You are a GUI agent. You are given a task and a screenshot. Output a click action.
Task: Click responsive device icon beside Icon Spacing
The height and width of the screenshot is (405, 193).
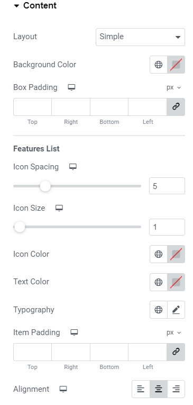(x=73, y=167)
